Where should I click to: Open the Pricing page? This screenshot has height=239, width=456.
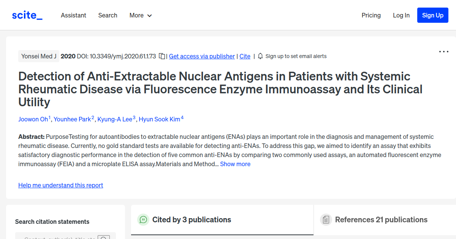(371, 15)
